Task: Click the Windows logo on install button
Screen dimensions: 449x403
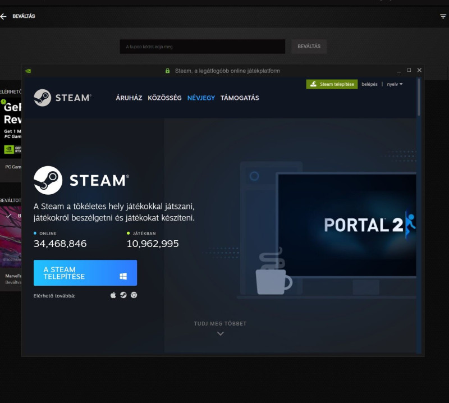Action: click(x=123, y=276)
